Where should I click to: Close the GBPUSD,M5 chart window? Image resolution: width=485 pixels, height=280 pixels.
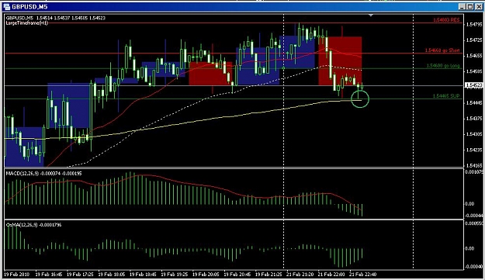pyautogui.click(x=478, y=6)
